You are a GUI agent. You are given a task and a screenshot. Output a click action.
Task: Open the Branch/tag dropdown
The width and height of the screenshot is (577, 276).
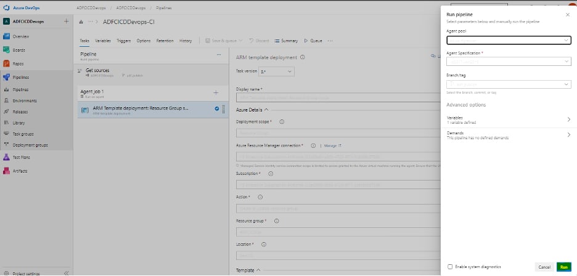(x=509, y=84)
